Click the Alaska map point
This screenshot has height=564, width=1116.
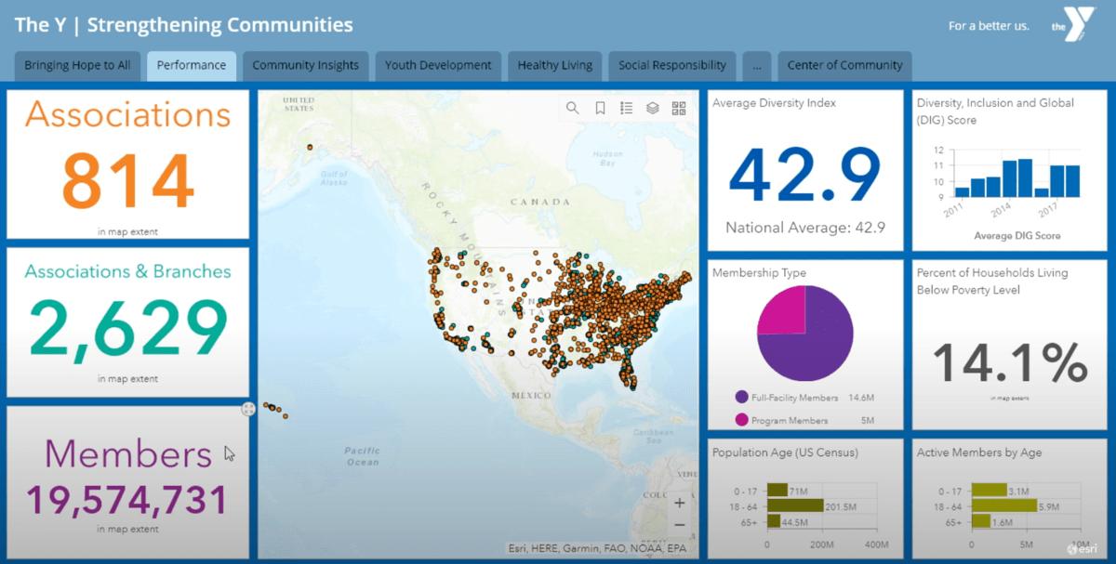click(310, 147)
